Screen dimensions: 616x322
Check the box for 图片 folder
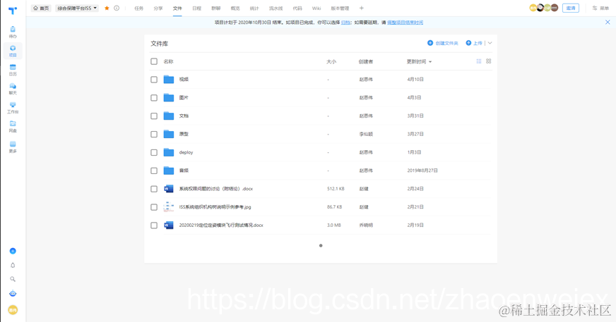[154, 98]
